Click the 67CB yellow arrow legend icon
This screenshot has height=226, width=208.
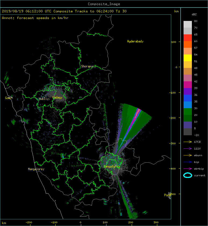point(188,142)
